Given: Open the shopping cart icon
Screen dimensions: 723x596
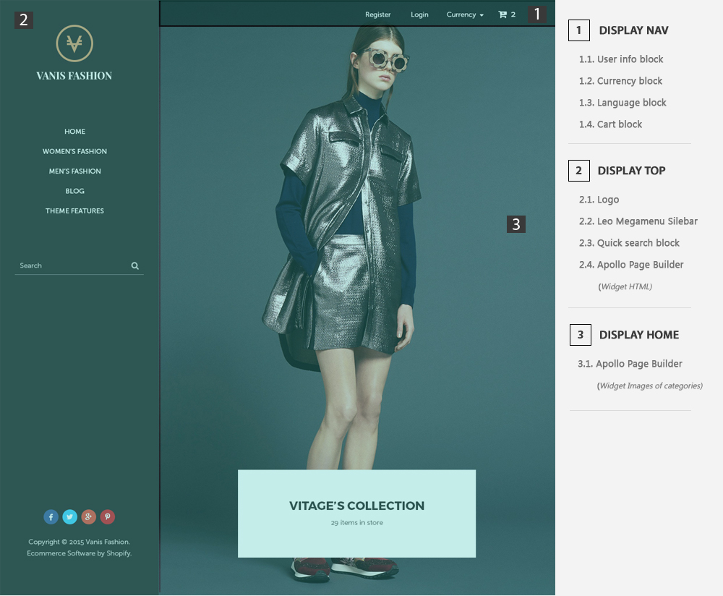Looking at the screenshot, I should coord(502,14).
